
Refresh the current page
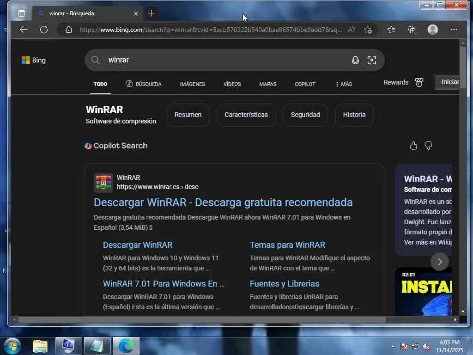coord(44,30)
